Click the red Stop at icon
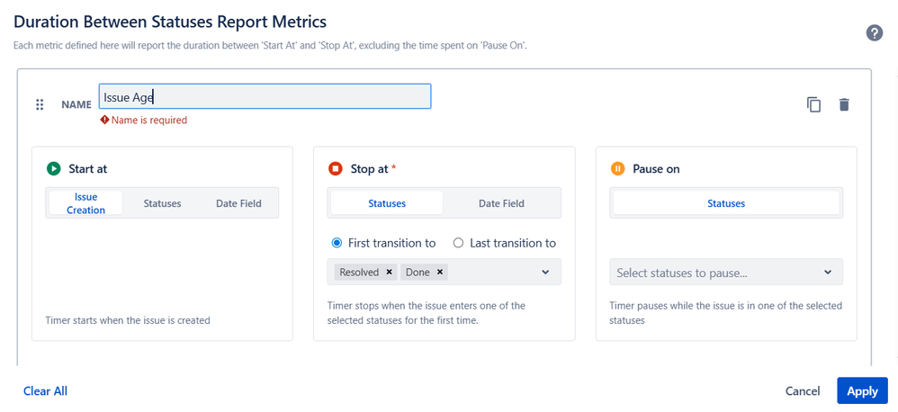This screenshot has width=898, height=412. click(x=336, y=168)
